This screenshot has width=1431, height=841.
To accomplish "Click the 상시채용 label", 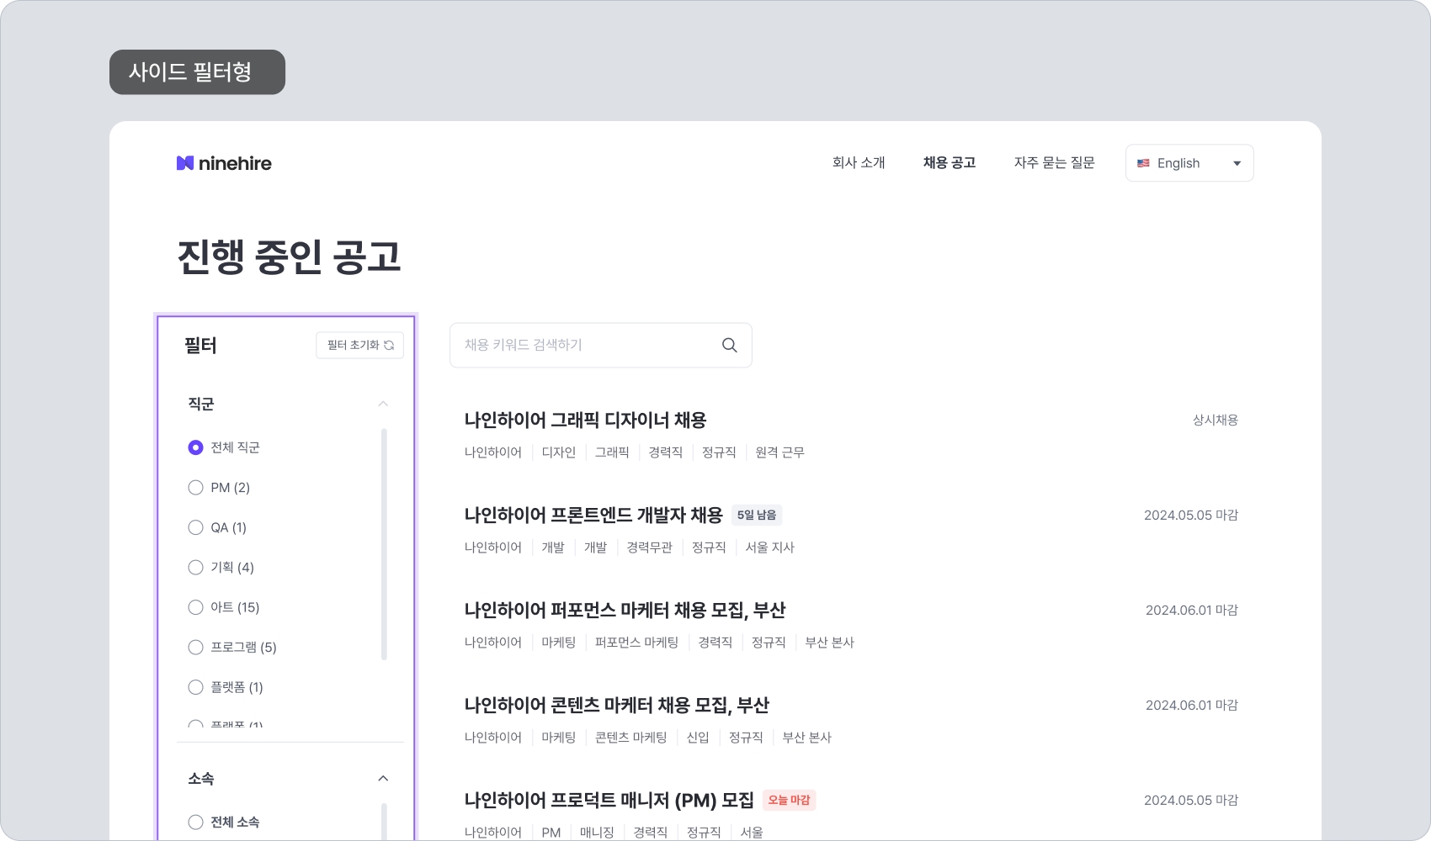I will tap(1216, 420).
